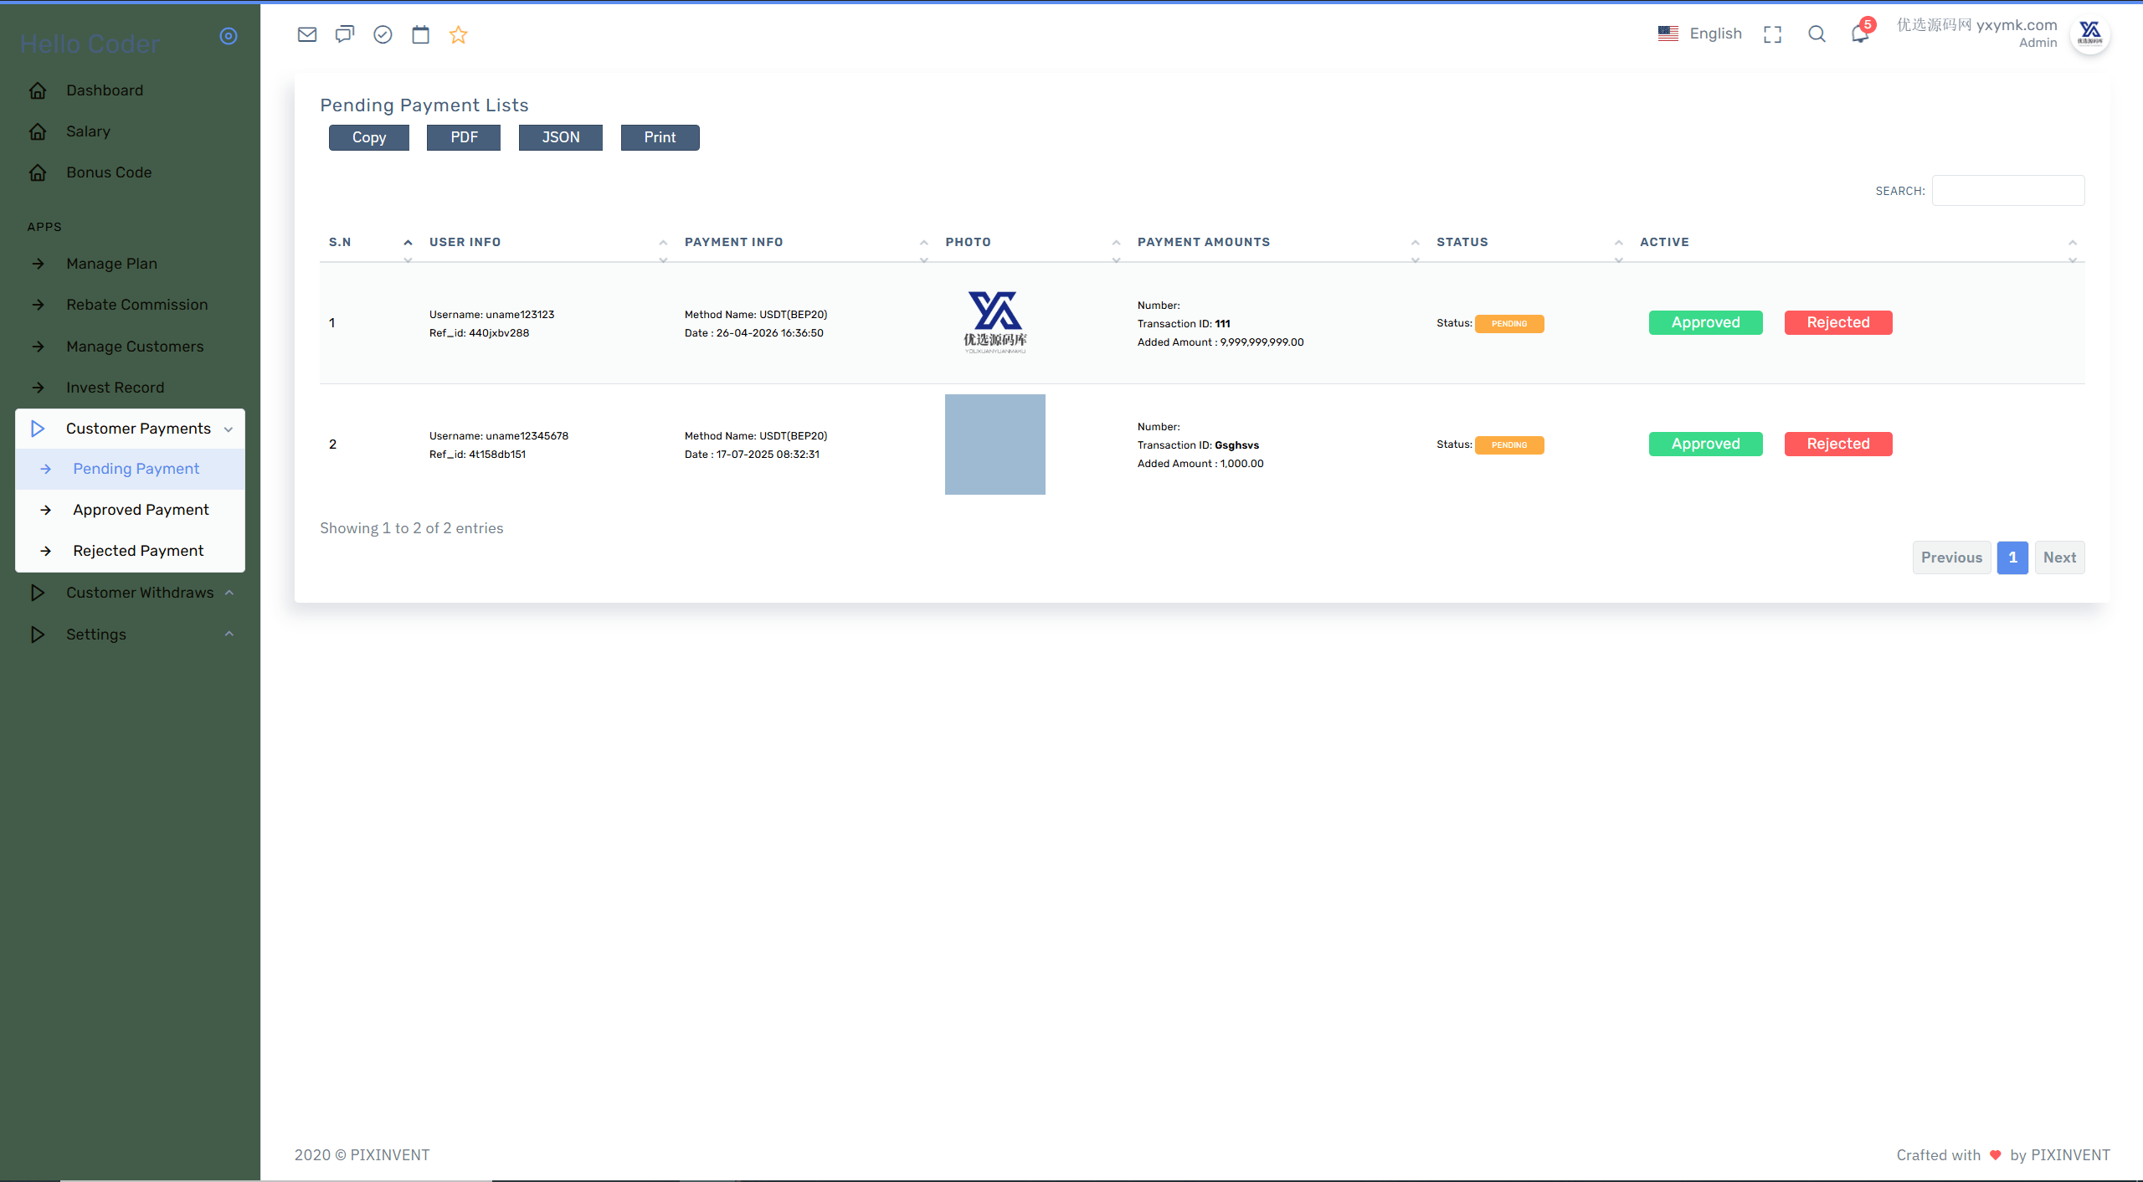Image resolution: width=2143 pixels, height=1182 pixels.
Task: Click arrow icon beside Invest Record
Action: pyautogui.click(x=38, y=388)
